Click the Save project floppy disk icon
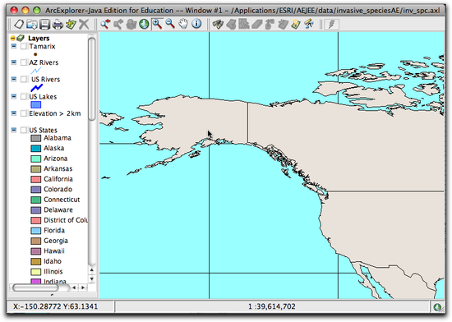This screenshot has height=322, width=452. coord(44,24)
